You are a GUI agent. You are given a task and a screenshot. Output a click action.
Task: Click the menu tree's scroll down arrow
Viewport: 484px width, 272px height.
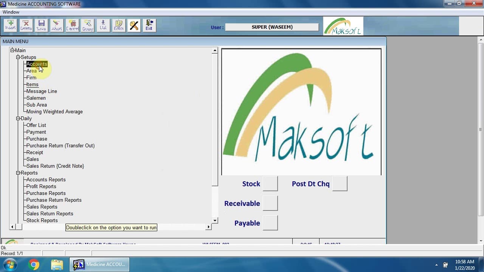click(215, 220)
